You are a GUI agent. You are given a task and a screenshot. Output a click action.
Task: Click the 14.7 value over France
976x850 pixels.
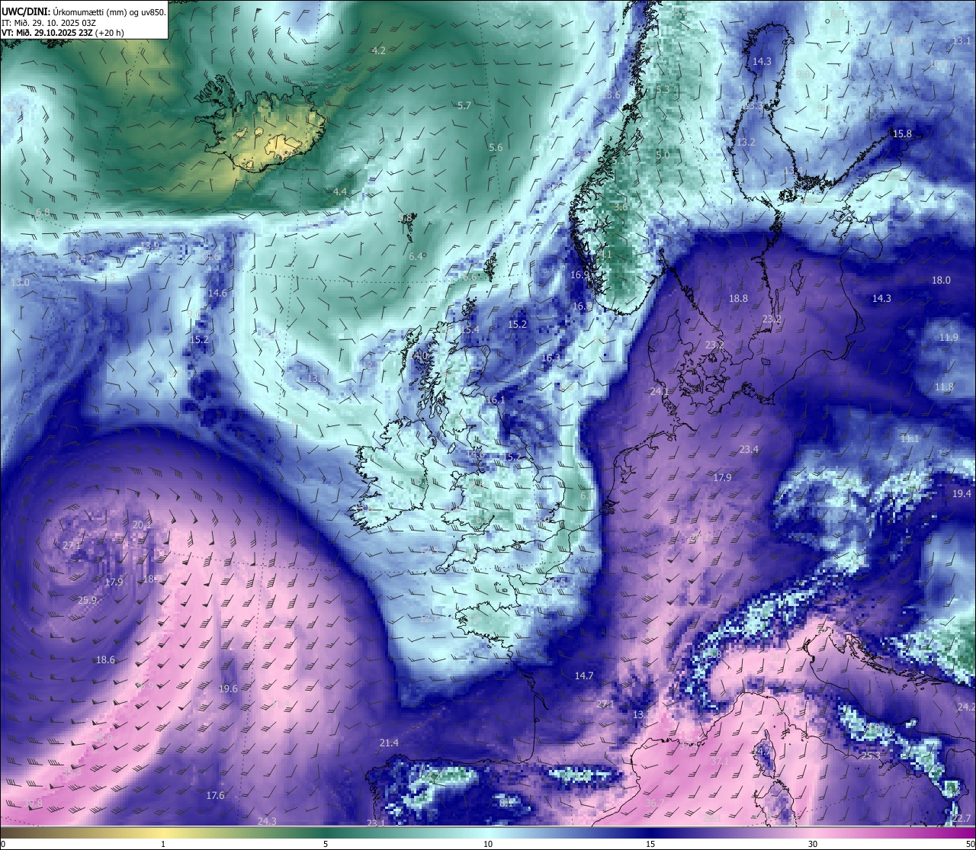(584, 676)
